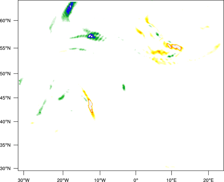Select the 20°E longitude label
The image size is (224, 182).
tap(209, 180)
